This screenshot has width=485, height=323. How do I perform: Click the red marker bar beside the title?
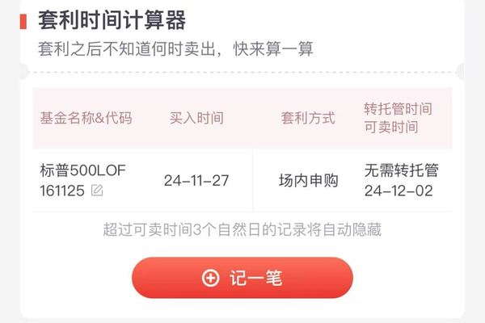23,21
